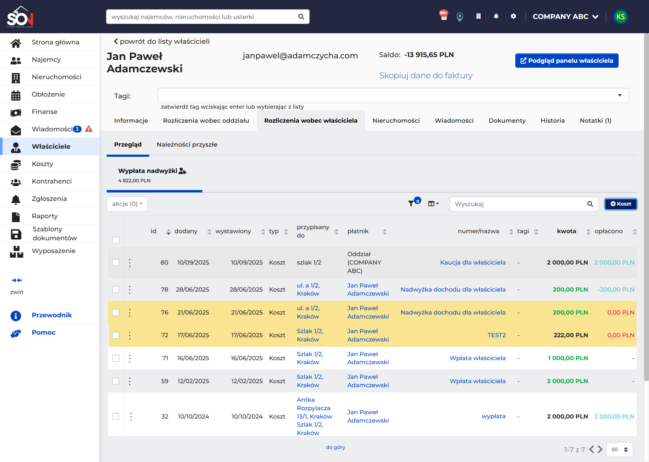Open the Tagi dropdown arrow

(x=620, y=95)
